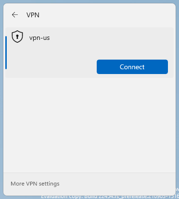Screen dimensions: 179x199
Task: Click the keyhole inside the shield icon
Action: 17,37
